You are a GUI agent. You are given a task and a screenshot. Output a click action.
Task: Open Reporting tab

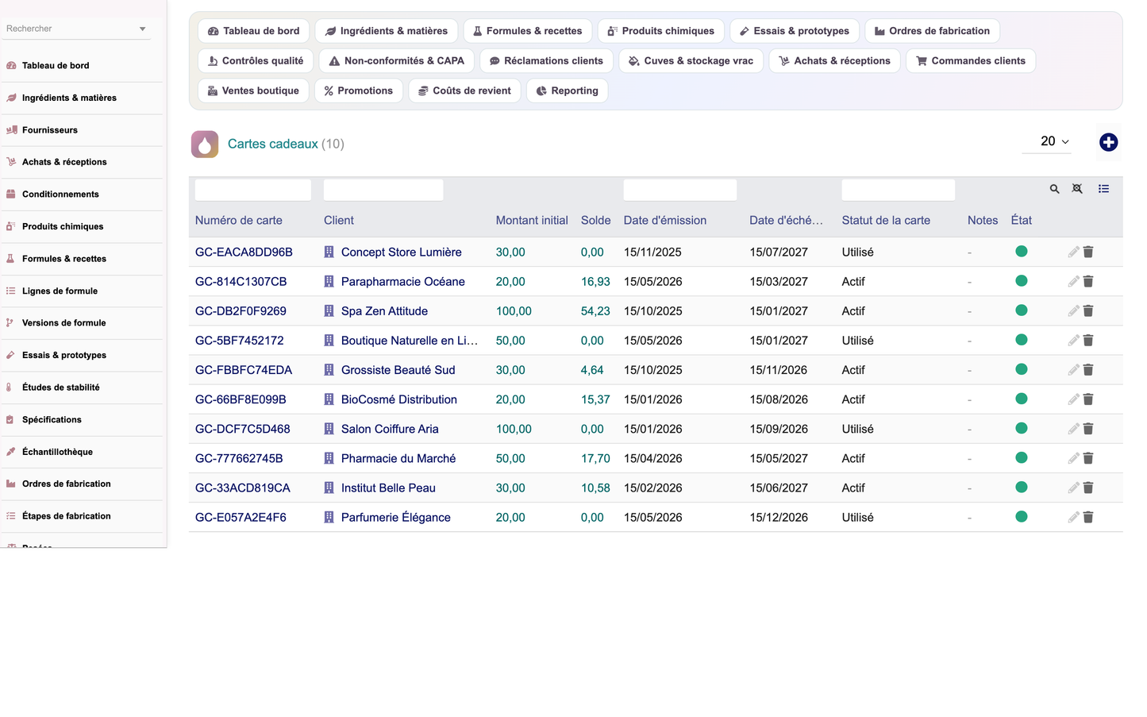568,91
